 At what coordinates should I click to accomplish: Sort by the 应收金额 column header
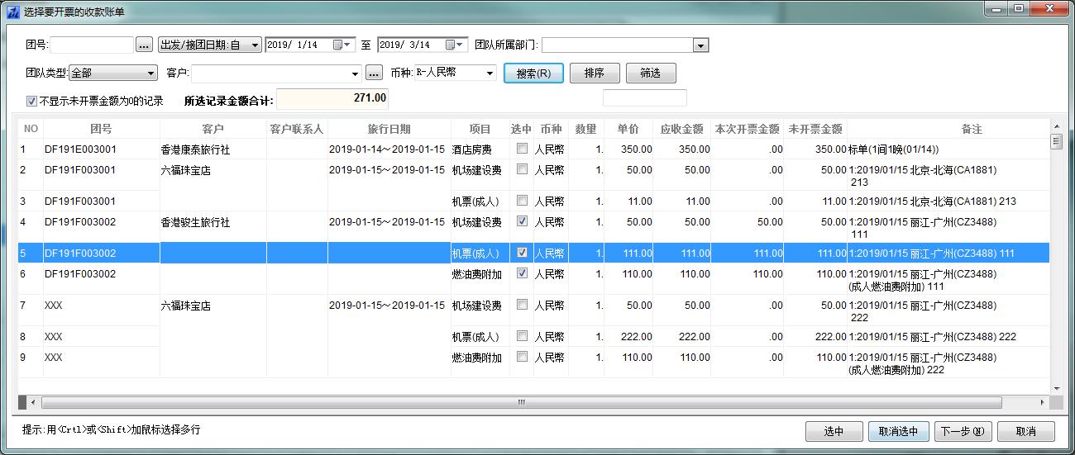tap(681, 130)
